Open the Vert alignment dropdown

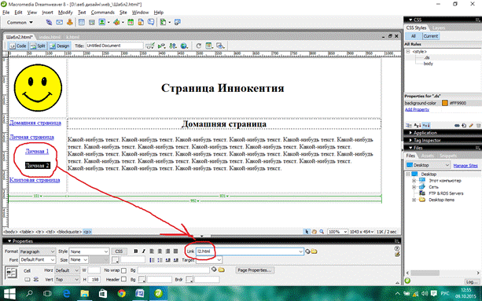67,280
